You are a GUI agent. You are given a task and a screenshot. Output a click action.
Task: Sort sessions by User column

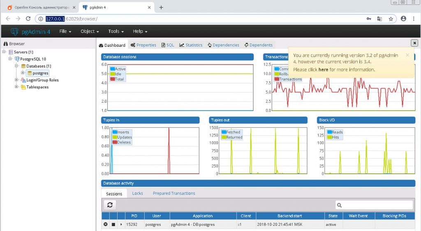[x=157, y=216]
